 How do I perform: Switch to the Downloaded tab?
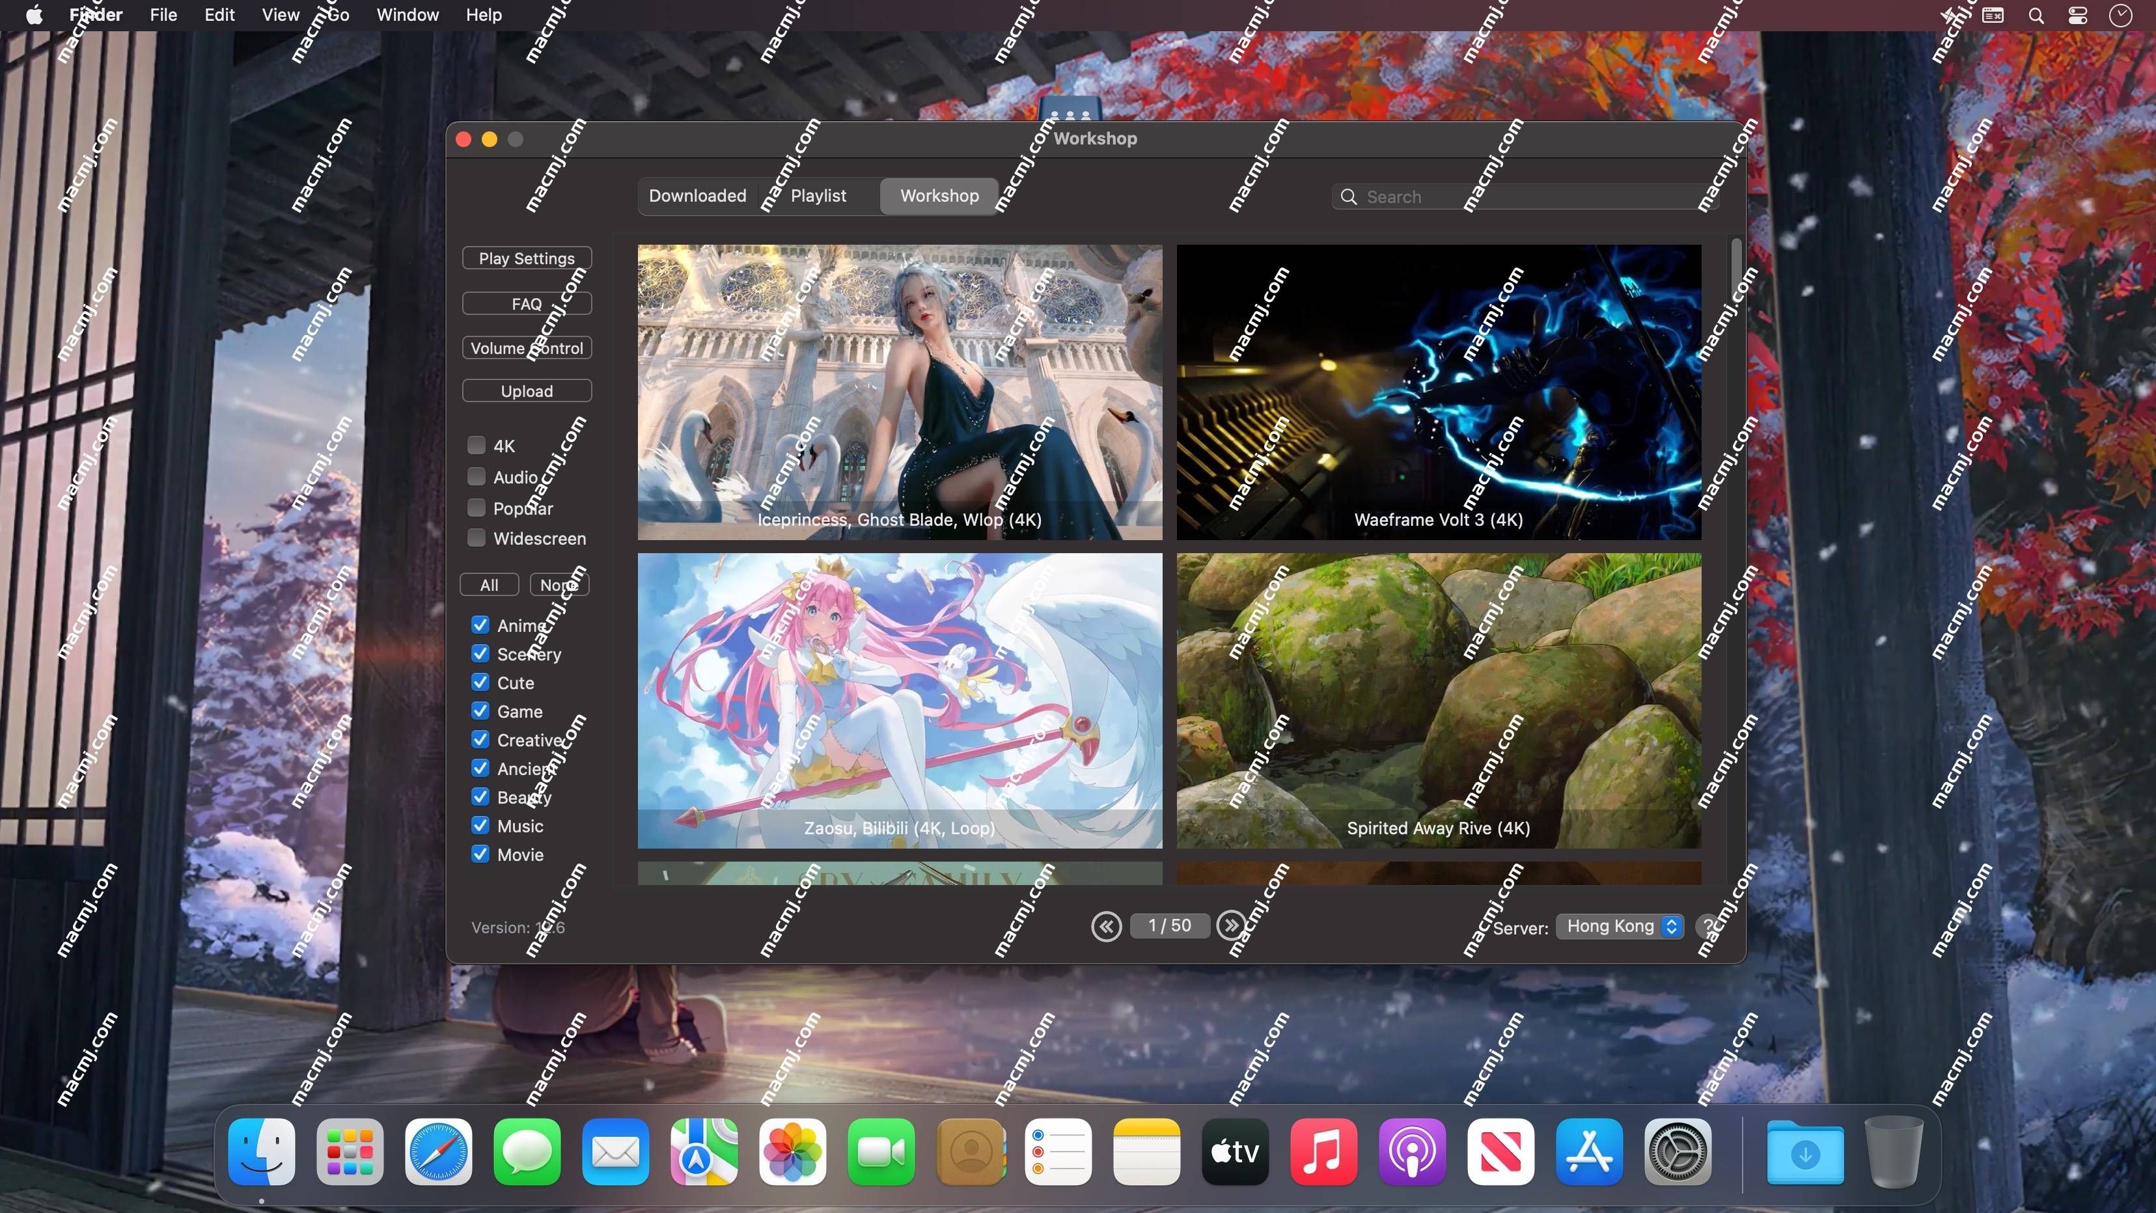click(x=697, y=195)
